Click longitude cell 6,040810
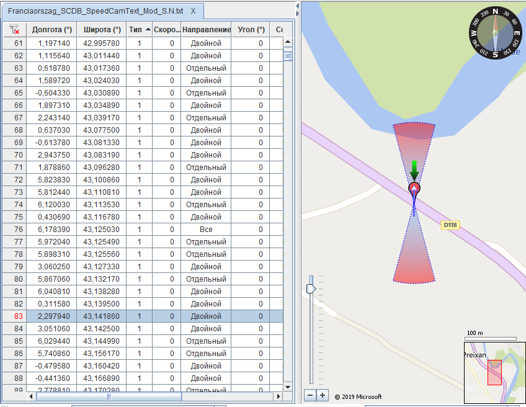526x407 pixels. click(x=52, y=292)
